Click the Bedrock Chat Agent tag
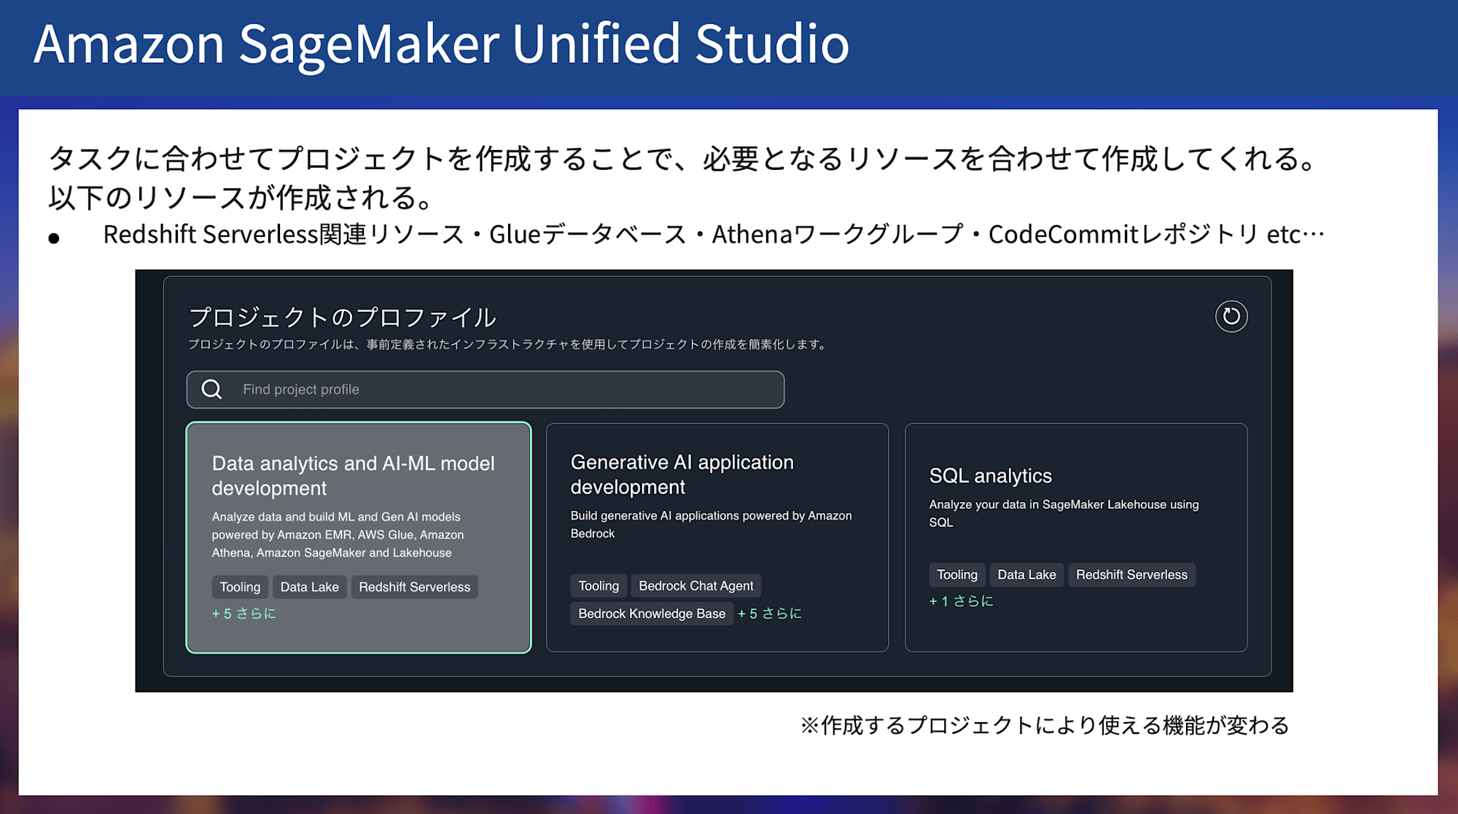 tap(696, 586)
